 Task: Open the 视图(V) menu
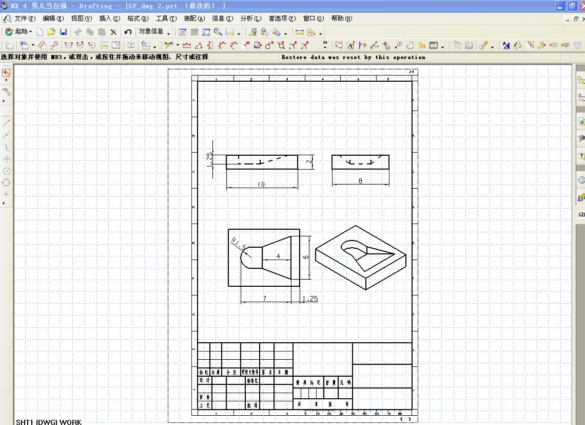point(81,19)
